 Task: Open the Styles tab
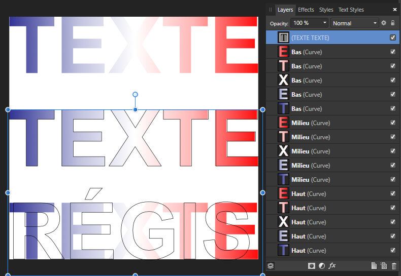click(326, 10)
